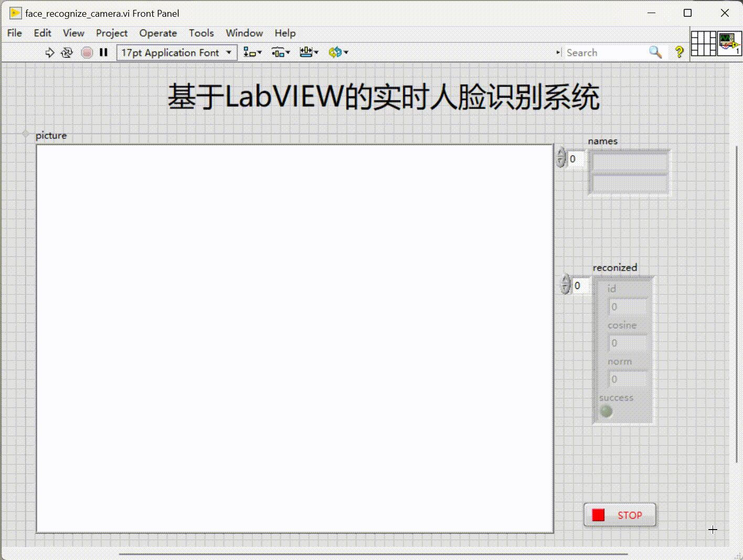Click the Run Continuously icon
743x560 pixels.
tap(67, 52)
